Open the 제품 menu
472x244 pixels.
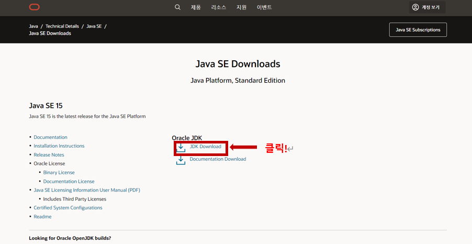(x=196, y=7)
